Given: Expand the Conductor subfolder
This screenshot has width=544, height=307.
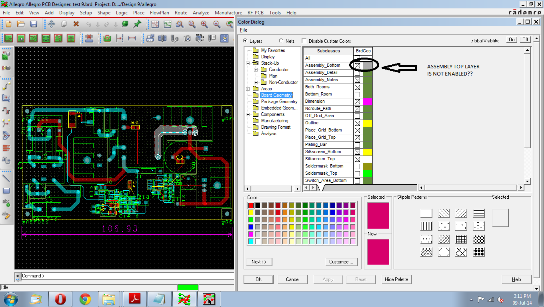Looking at the screenshot, I should pos(256,70).
